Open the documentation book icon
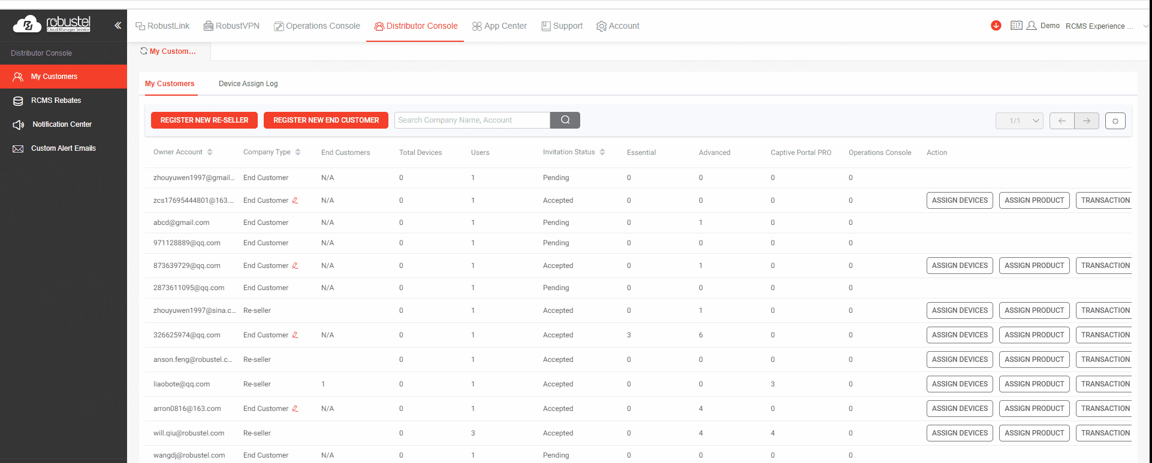Viewport: 1152px width, 463px height. pos(1016,26)
